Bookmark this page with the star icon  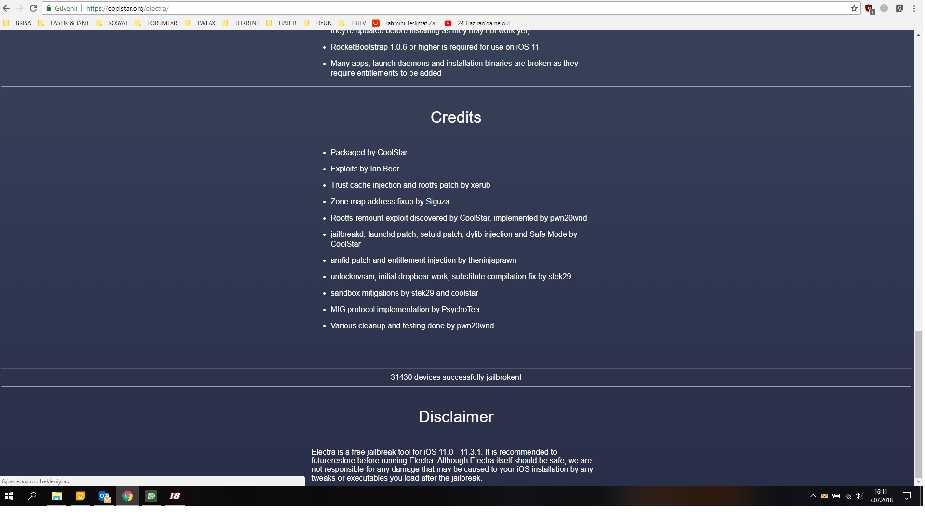point(854,8)
